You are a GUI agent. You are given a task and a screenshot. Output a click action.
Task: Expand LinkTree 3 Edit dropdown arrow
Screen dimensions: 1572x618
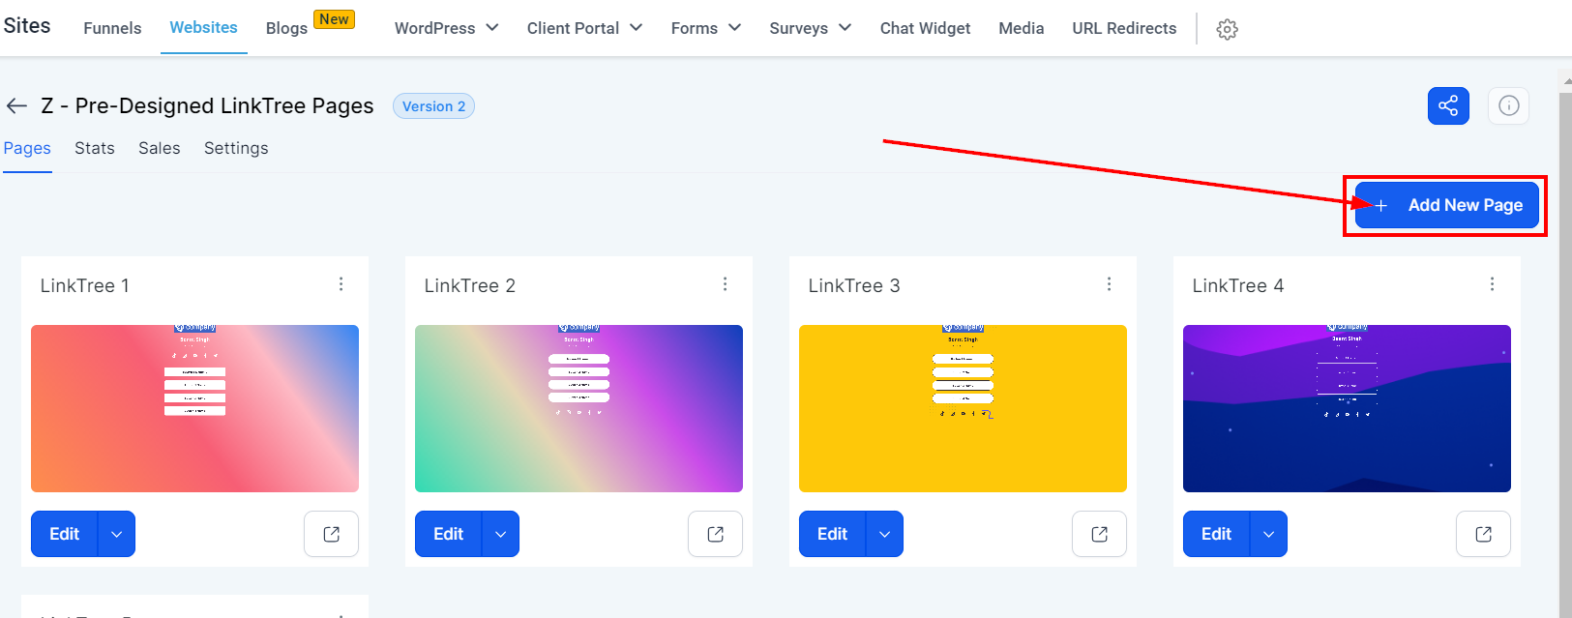[x=884, y=534]
